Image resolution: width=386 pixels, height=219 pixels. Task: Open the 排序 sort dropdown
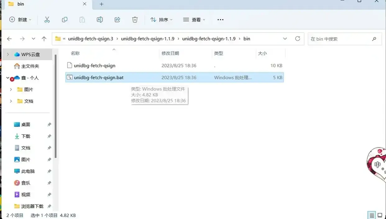[161, 20]
